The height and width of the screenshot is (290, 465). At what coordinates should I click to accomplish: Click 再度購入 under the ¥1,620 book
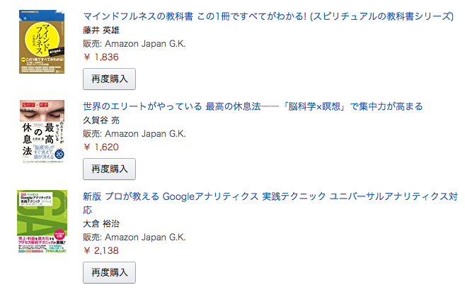pyautogui.click(x=109, y=169)
